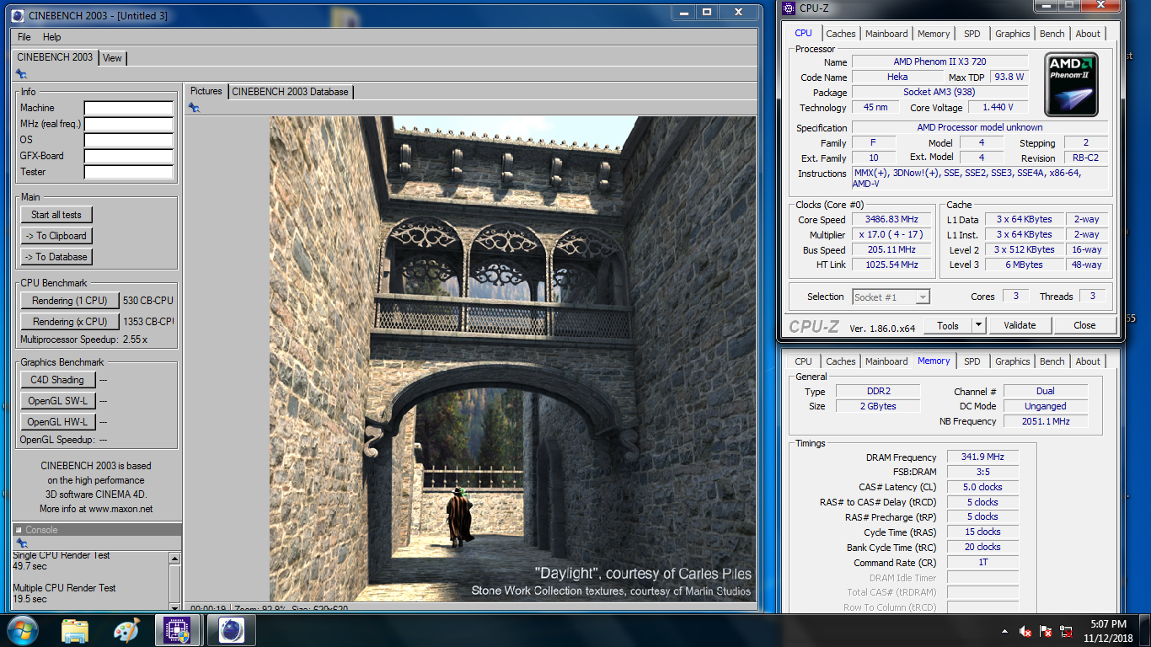Viewport: 1151px width, 647px height.
Task: Switch to CPU-Z taskbar icon
Action: pos(178,630)
